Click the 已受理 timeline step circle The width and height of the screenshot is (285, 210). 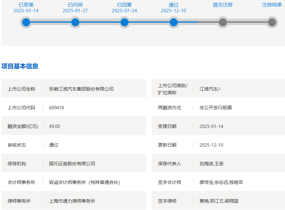click(x=26, y=22)
